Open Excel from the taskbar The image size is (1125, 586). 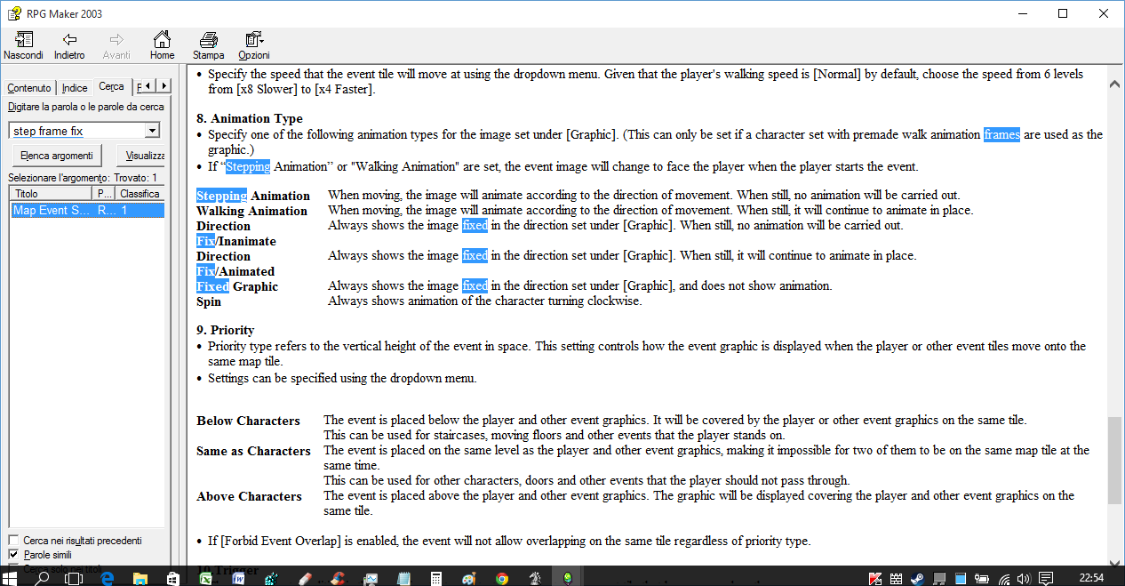click(x=205, y=577)
